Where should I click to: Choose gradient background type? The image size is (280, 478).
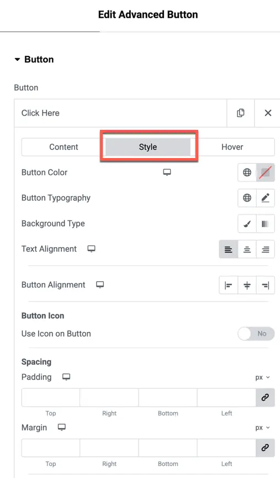[x=266, y=223]
